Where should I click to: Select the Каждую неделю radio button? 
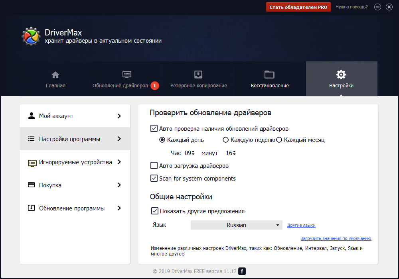pos(225,140)
